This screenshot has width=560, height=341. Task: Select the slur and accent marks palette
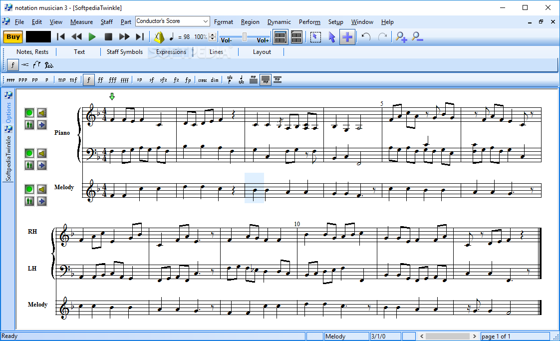(x=36, y=65)
